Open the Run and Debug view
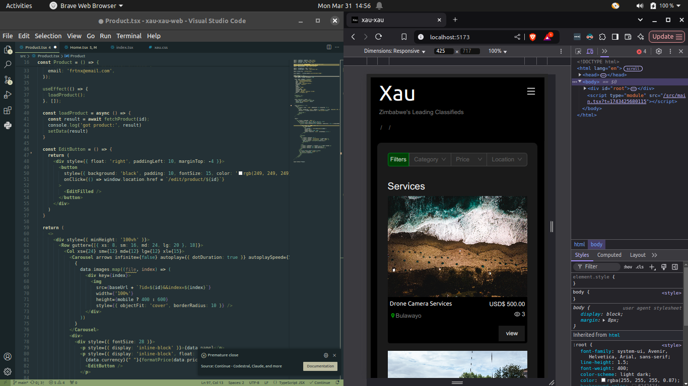Viewport: 688px width, 386px height. click(x=8, y=95)
